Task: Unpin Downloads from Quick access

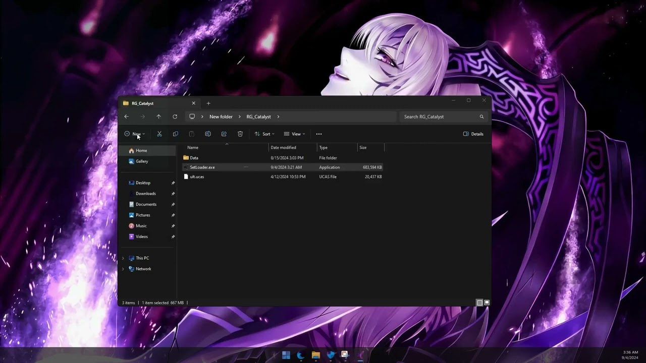Action: click(173, 194)
